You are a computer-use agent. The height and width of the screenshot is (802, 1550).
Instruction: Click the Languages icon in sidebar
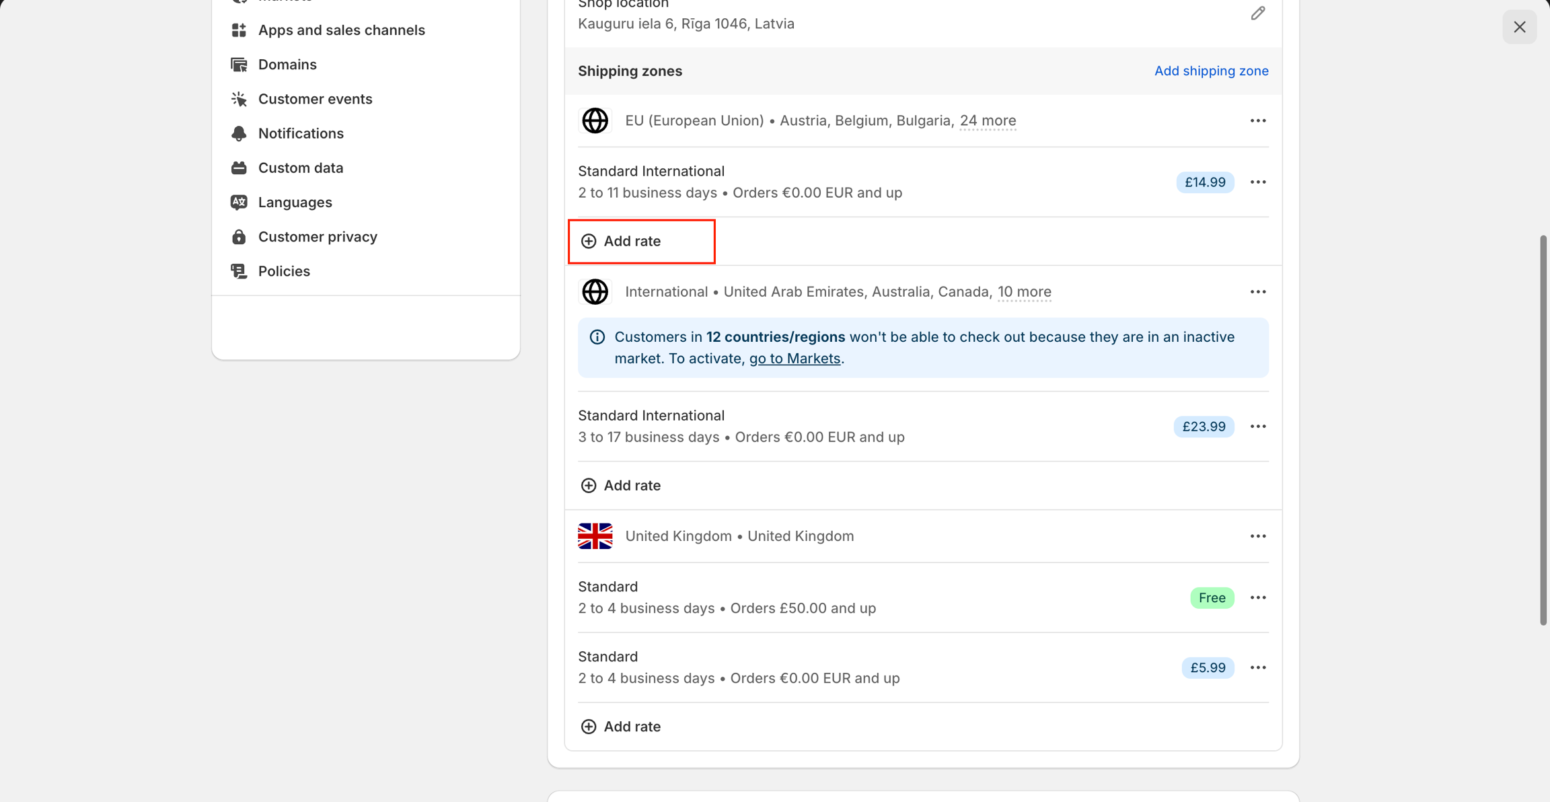(x=239, y=203)
